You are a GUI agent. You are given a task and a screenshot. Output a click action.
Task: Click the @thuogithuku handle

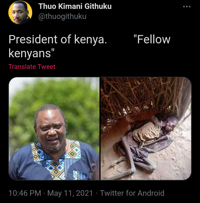(62, 16)
